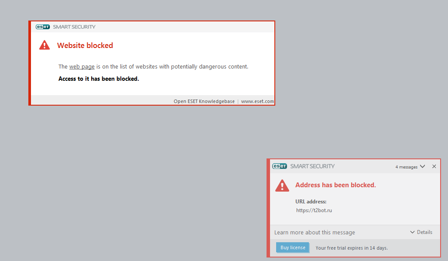Click the Website blocked heading
This screenshot has width=448, height=261.
point(85,45)
